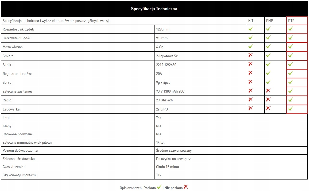309x191 pixels.
Task: Click the Średnio zaawansowany experience value
Action: click(174, 151)
